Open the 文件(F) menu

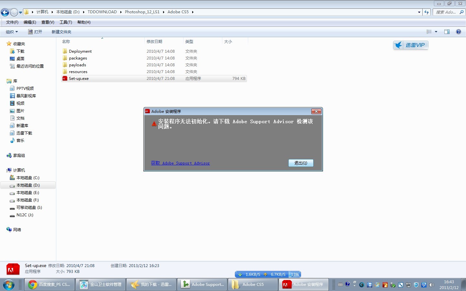[12, 22]
